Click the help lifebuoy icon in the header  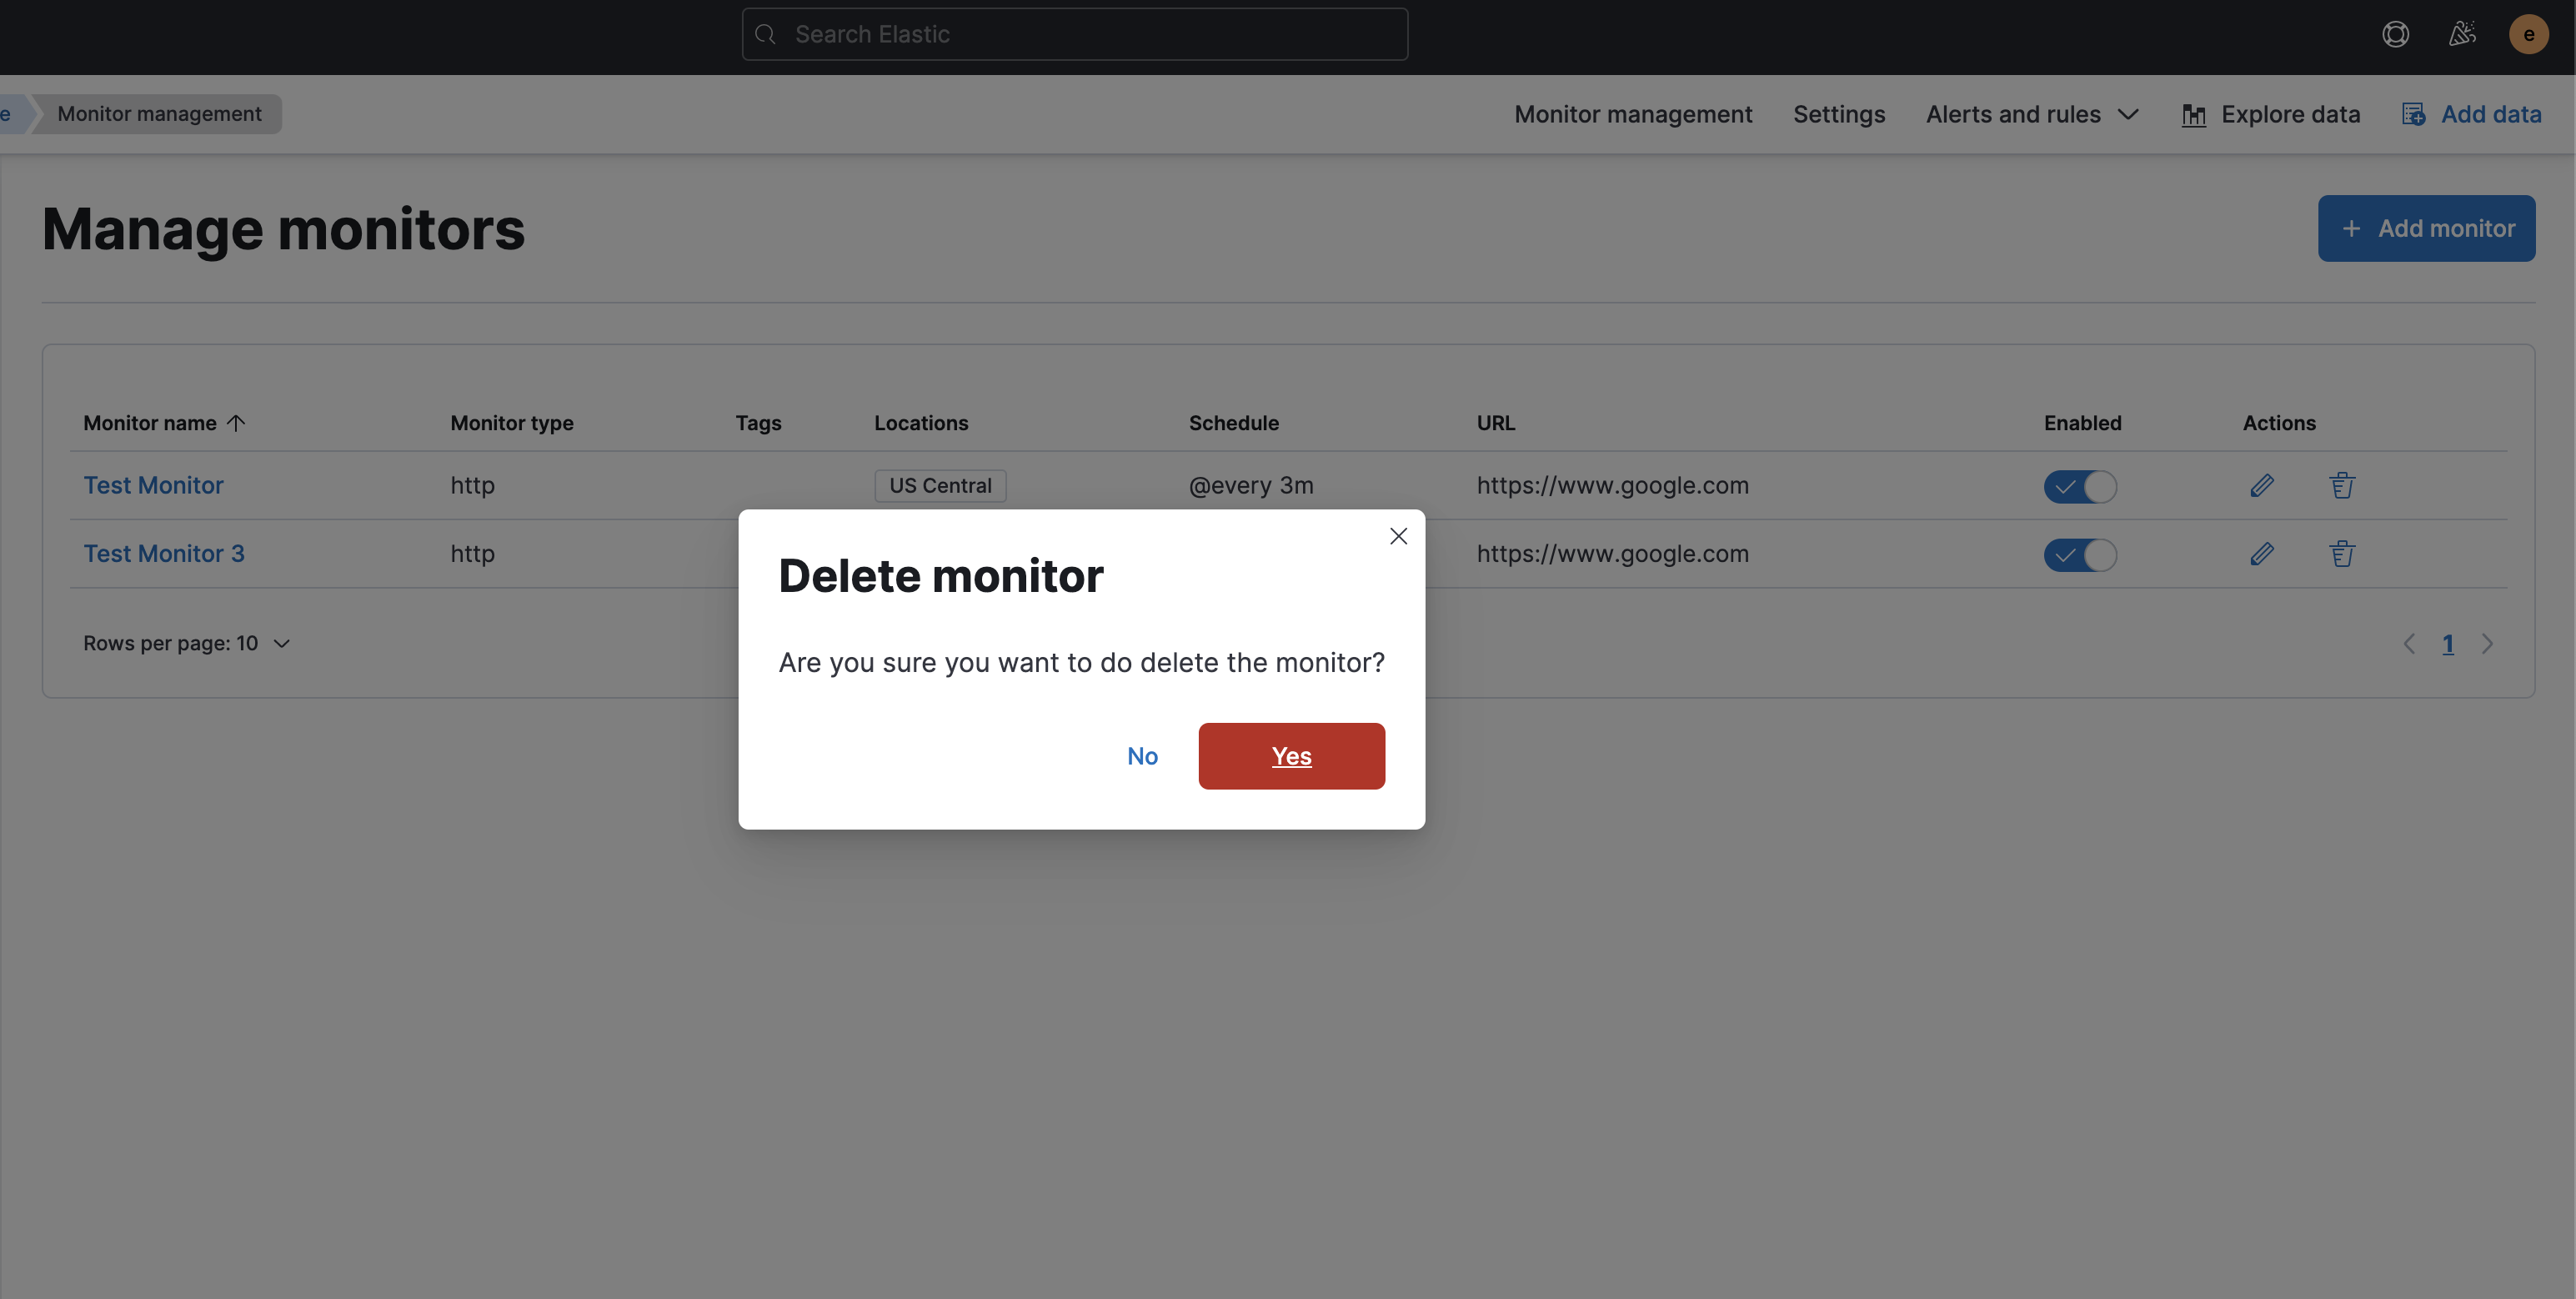[2395, 34]
